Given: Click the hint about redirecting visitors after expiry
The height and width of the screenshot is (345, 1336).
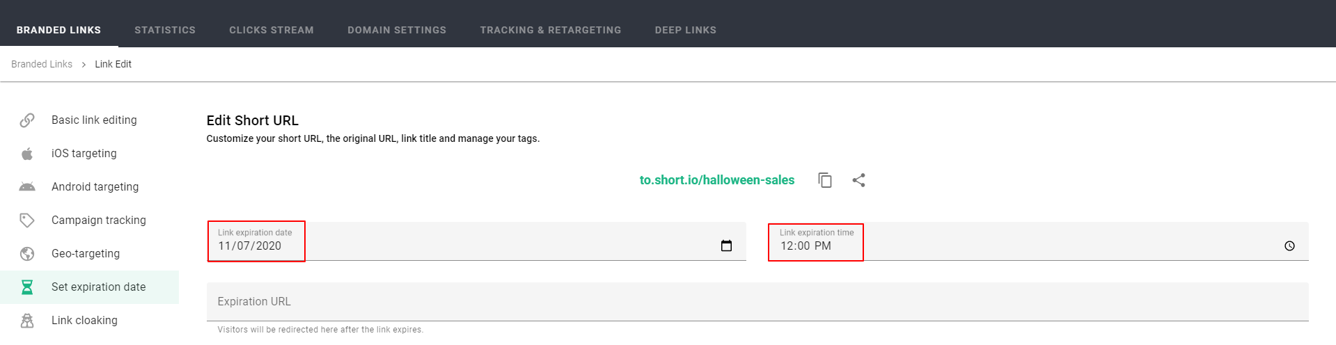Looking at the screenshot, I should [320, 330].
